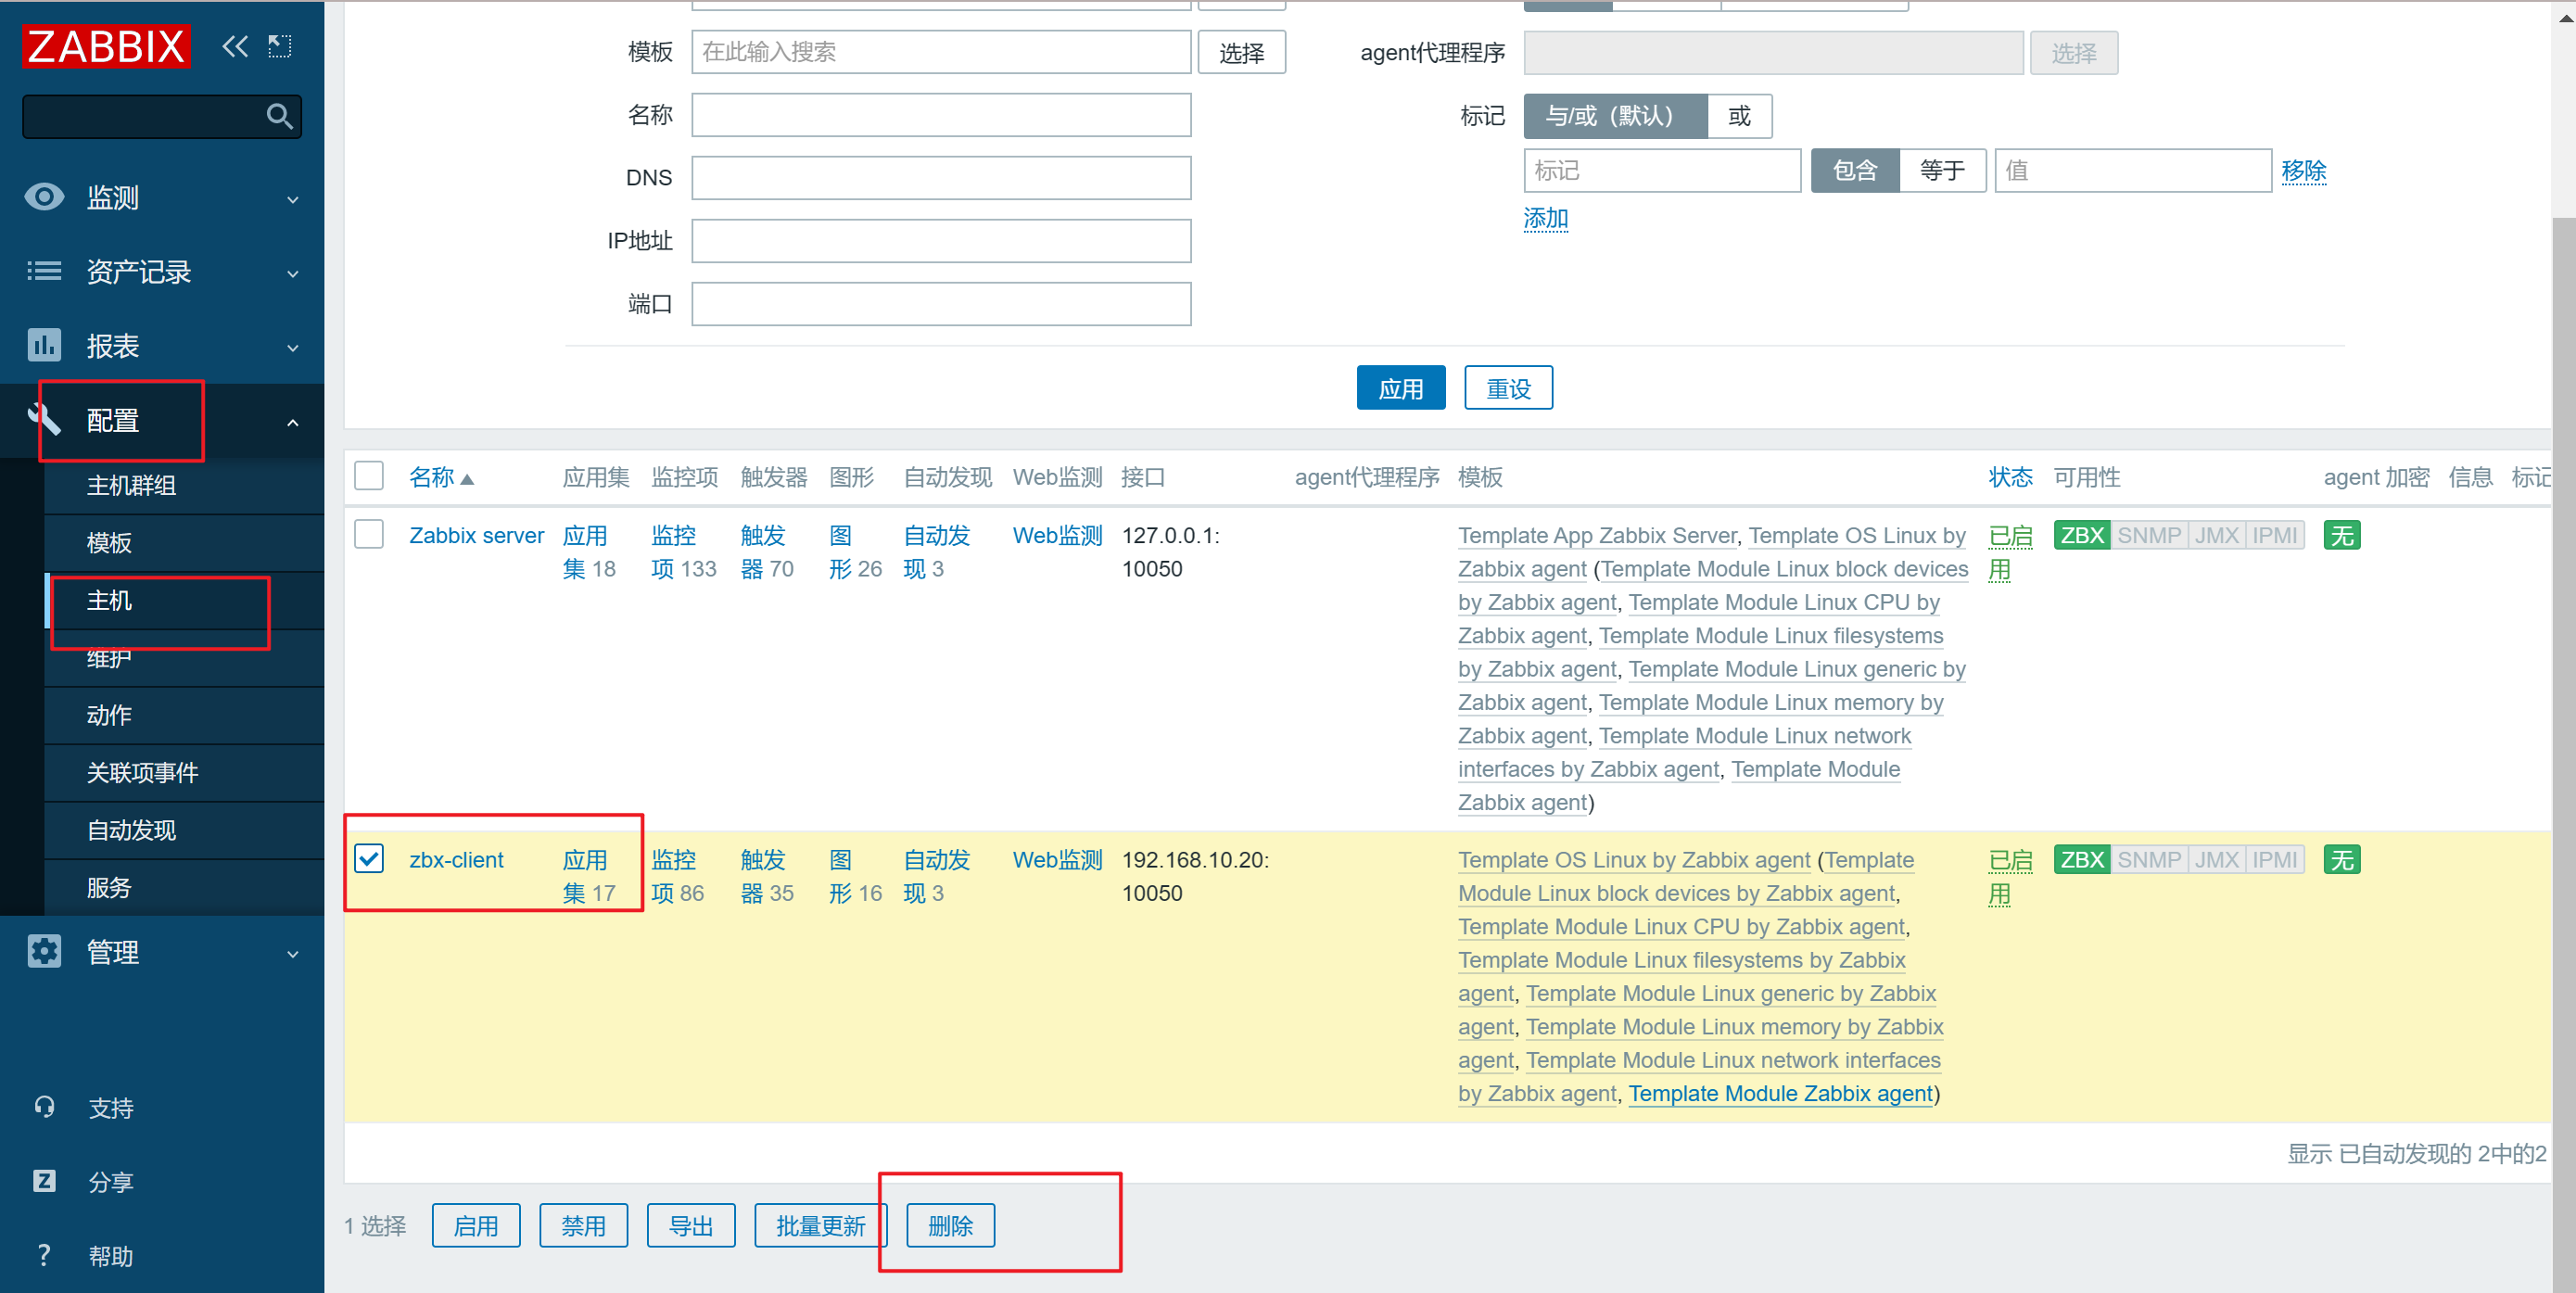The width and height of the screenshot is (2576, 1293).
Task: Collapse the sidebar with double-chevron icon
Action: pyautogui.click(x=235, y=46)
